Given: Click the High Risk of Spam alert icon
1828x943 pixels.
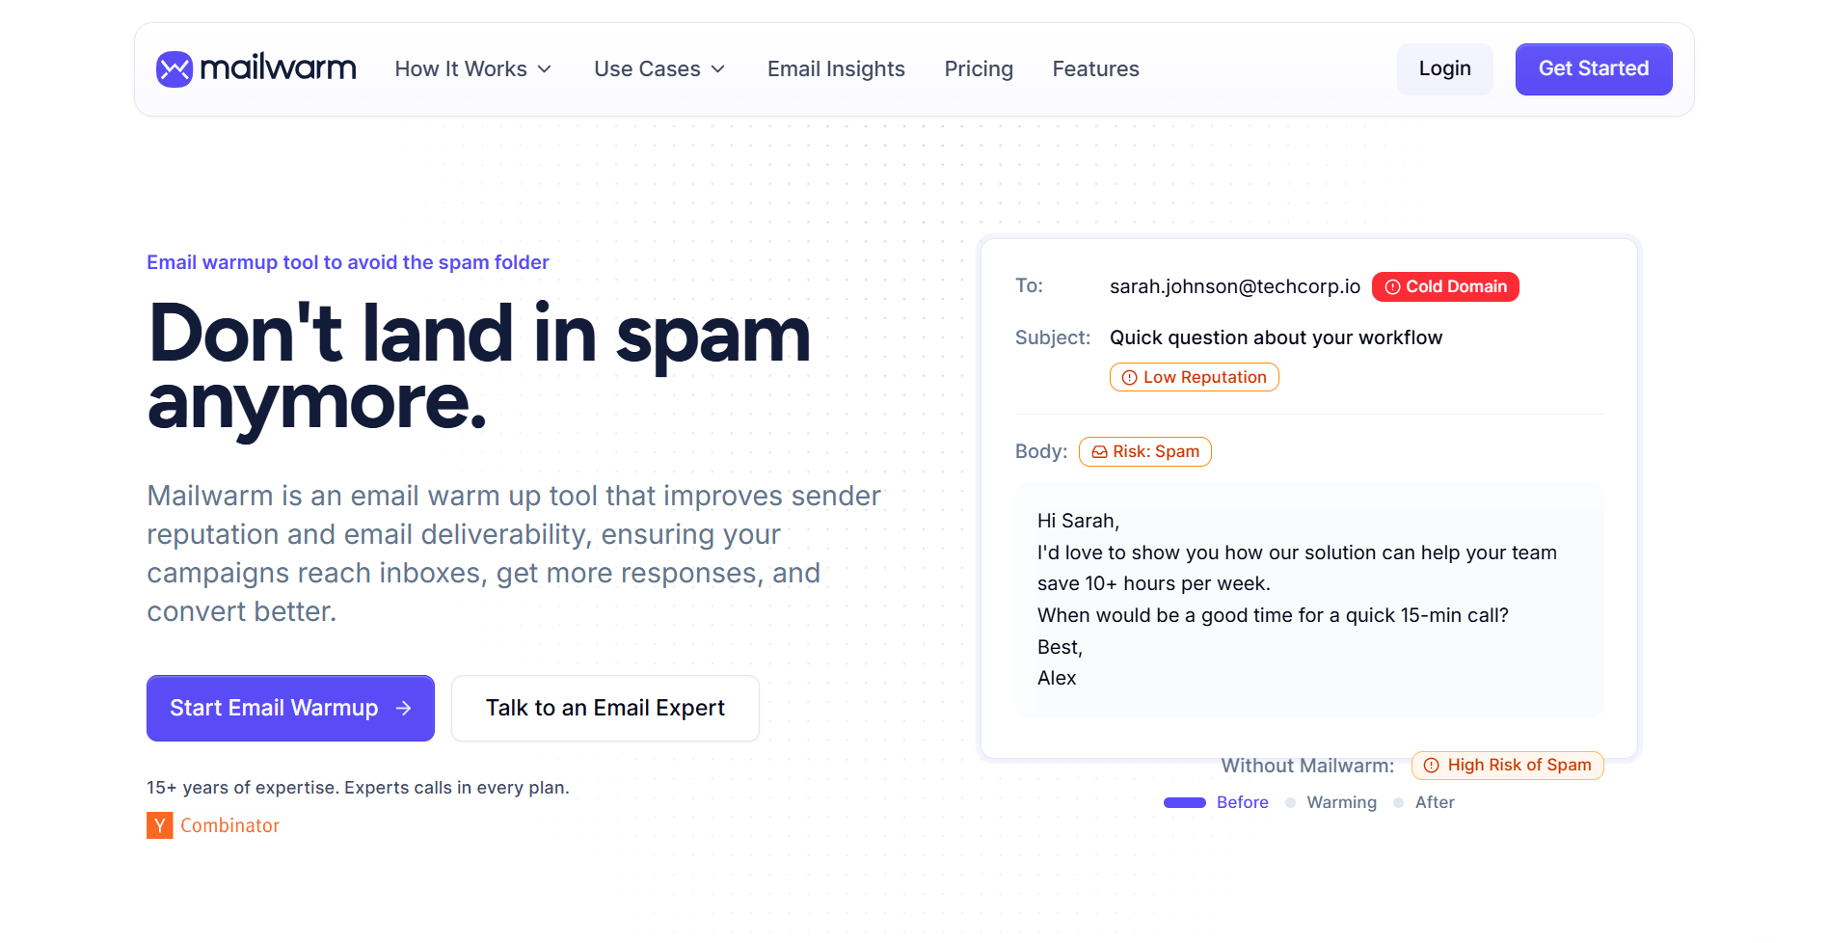Looking at the screenshot, I should tap(1432, 766).
